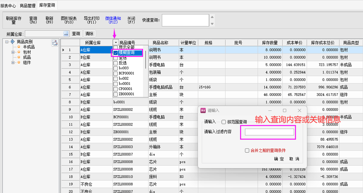Screen dimensions: 363x193
Task: Switch to the 报表中心 tab
Action: click(x=8, y=6)
